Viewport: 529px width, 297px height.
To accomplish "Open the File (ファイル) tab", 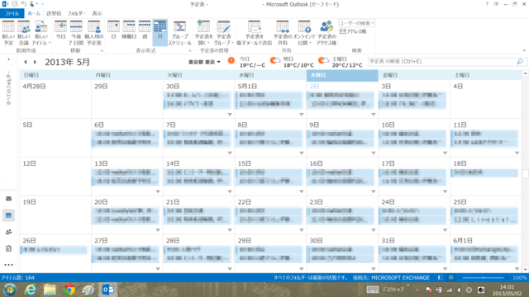I will 12,13.
